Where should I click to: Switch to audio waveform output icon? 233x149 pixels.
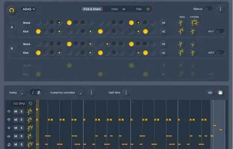pyautogui.click(x=211, y=92)
